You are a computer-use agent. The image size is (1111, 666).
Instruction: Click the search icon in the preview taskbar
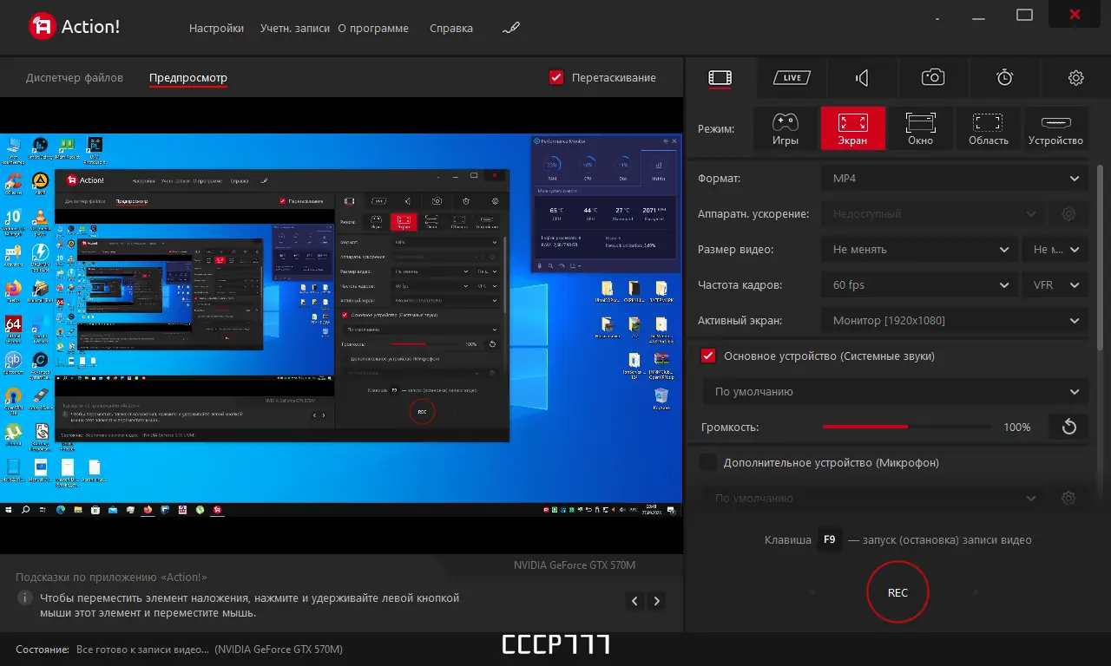25,509
